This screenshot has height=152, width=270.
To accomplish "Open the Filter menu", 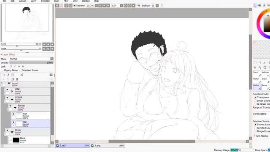I will click(x=66, y=1).
